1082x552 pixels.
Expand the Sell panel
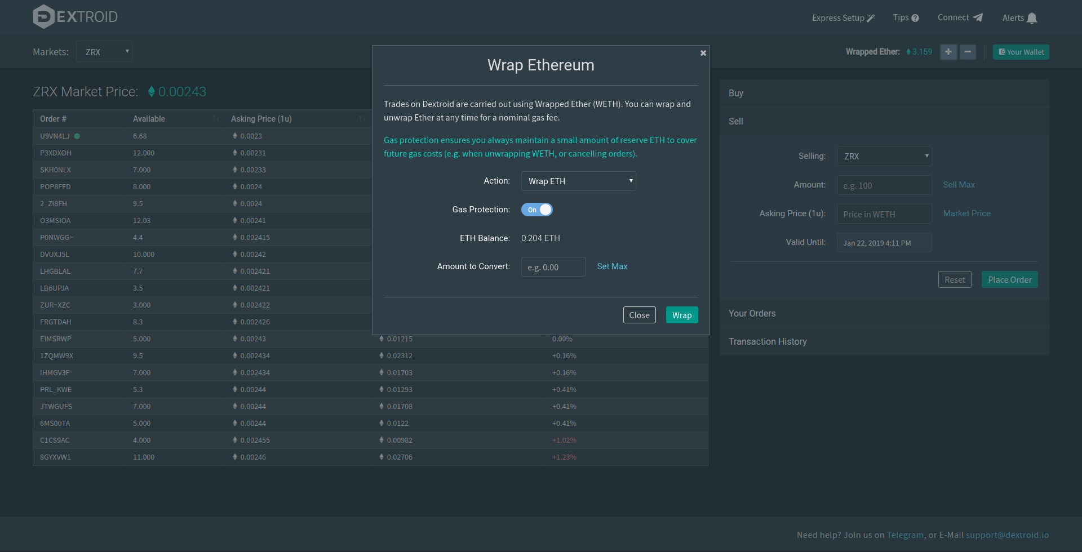[884, 121]
